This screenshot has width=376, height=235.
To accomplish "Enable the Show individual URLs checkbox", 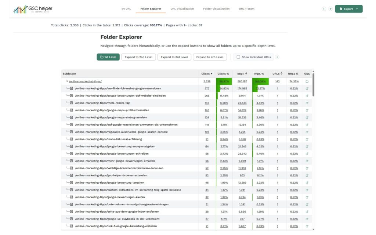I will 238,57.
